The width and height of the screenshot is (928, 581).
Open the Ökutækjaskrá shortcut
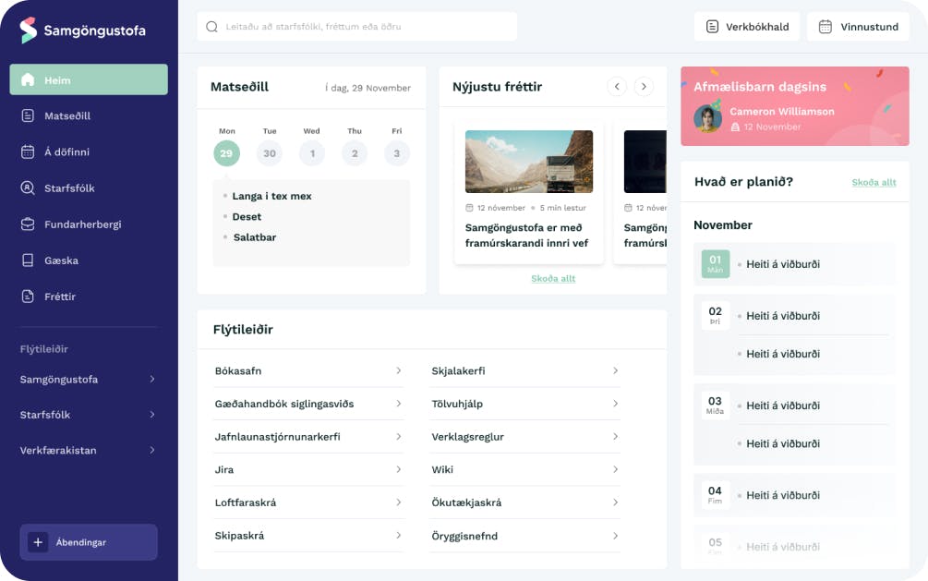tap(525, 502)
